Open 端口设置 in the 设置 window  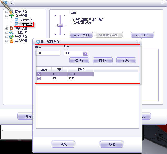[x=142, y=35]
